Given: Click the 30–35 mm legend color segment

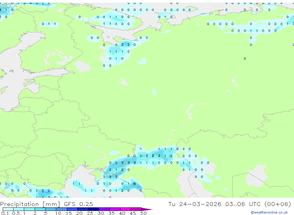Looking at the screenshot, I should tap(104, 209).
